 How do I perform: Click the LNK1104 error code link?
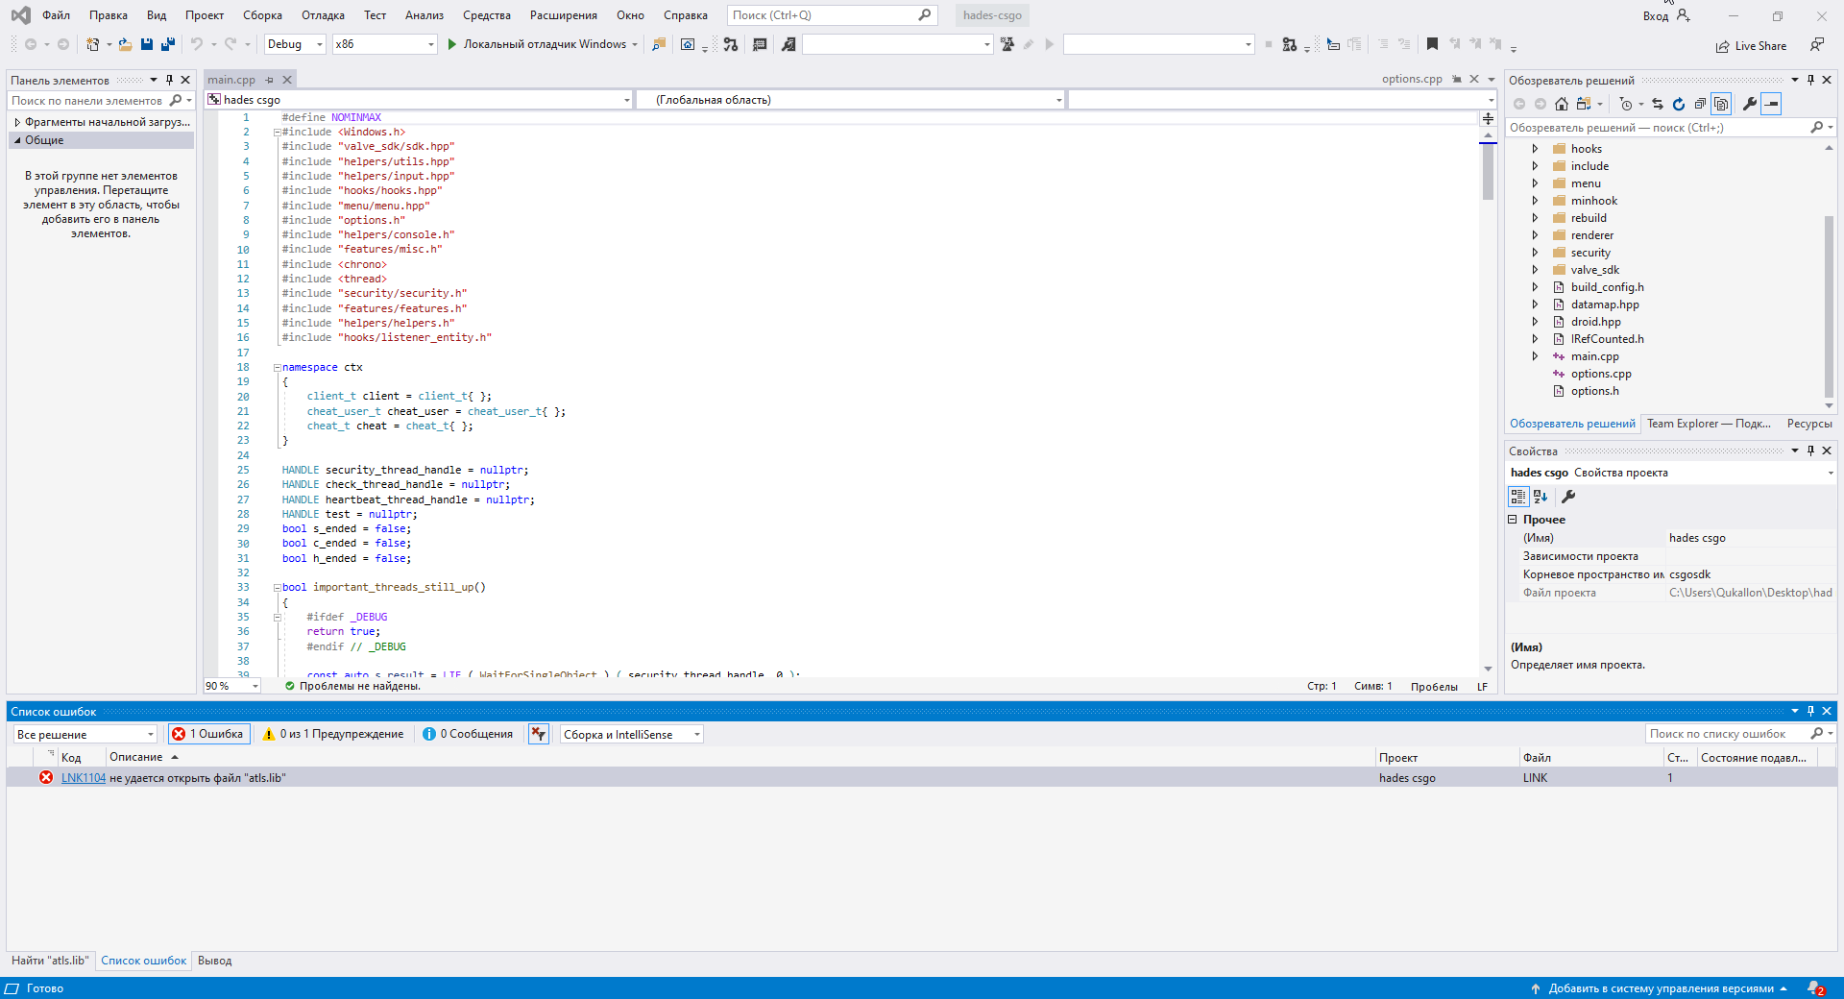click(x=84, y=778)
